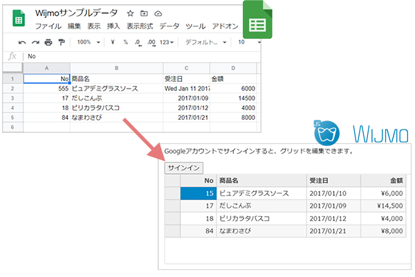Click spreadsheet cell 商品名 in row 1
Screen dimensions: 415x277
(x=116, y=79)
